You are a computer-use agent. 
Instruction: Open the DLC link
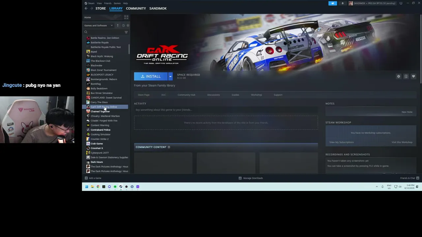(164, 95)
